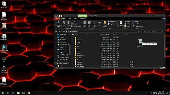Open the Quick Access Toolbar customize dropdown
Image resolution: width=170 pixels, height=95 pixels.
(x=64, y=16)
